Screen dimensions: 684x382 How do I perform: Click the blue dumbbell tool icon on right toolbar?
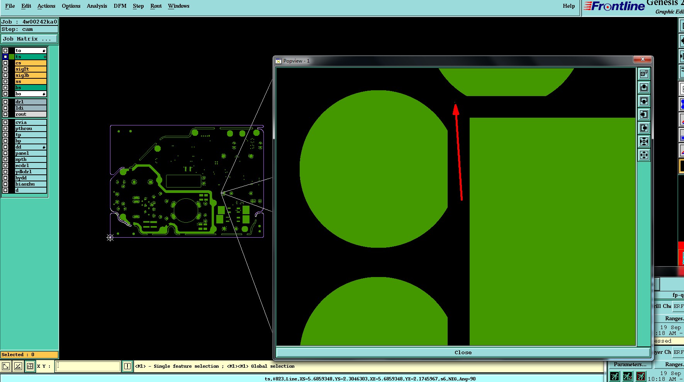(x=682, y=105)
